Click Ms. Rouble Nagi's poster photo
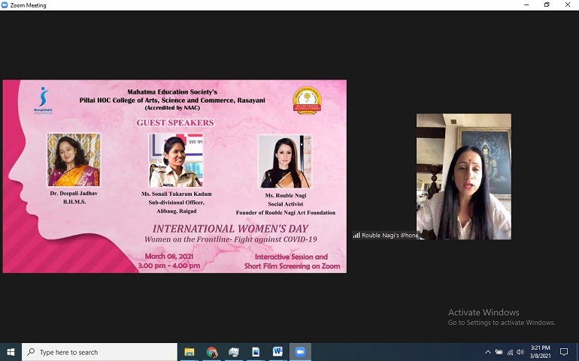Image resolution: width=579 pixels, height=361 pixels. tap(285, 161)
